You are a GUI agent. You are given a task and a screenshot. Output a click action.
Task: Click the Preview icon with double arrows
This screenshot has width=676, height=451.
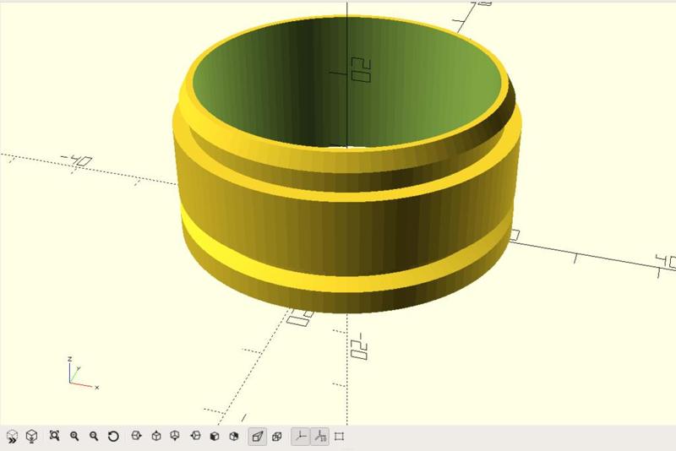[12, 437]
